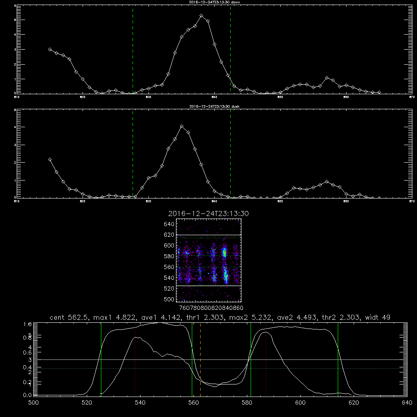Click the '540' x-axis label of bottom plot

tap(140, 403)
